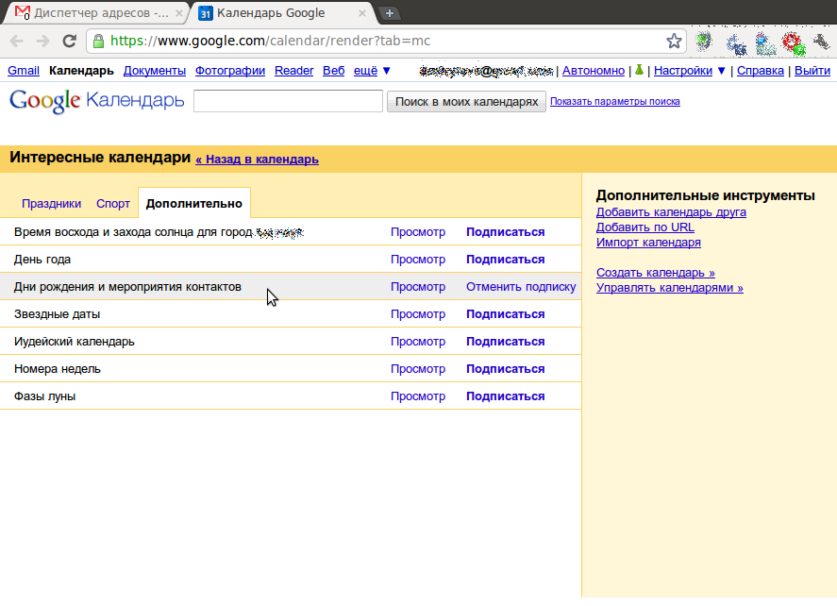Open the Reader link

[293, 71]
